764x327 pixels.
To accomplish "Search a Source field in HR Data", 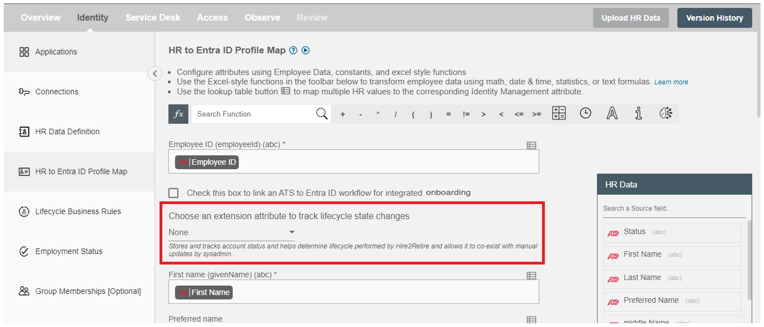I will 675,209.
